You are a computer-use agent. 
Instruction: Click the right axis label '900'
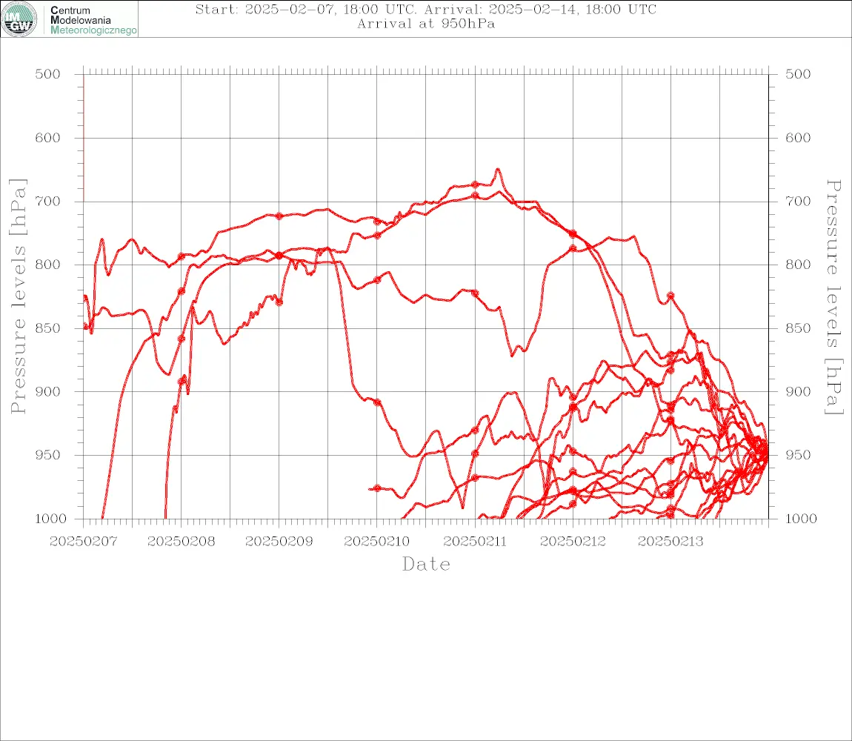point(798,391)
